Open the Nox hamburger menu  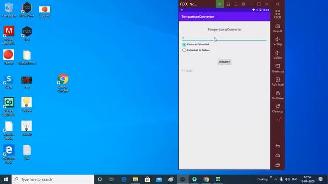tap(236, 4)
